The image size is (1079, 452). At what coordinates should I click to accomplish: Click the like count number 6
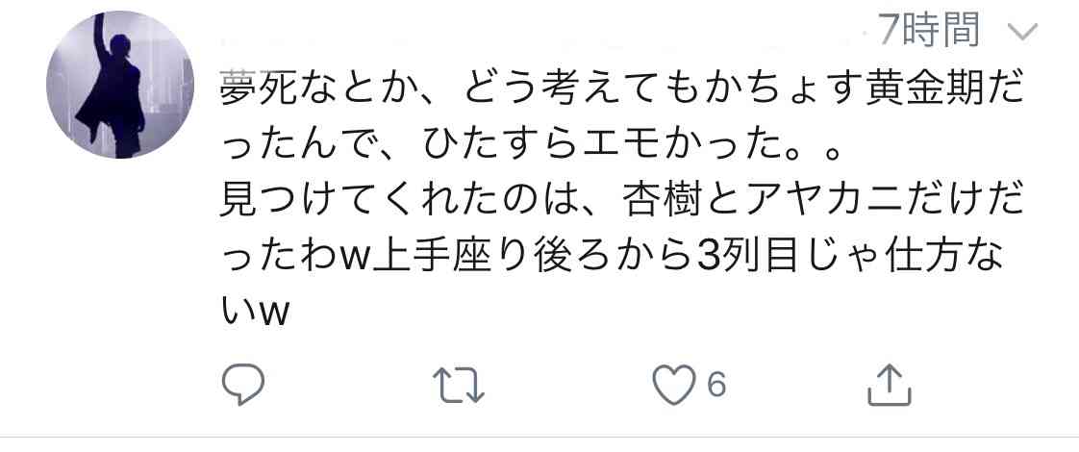tap(716, 385)
